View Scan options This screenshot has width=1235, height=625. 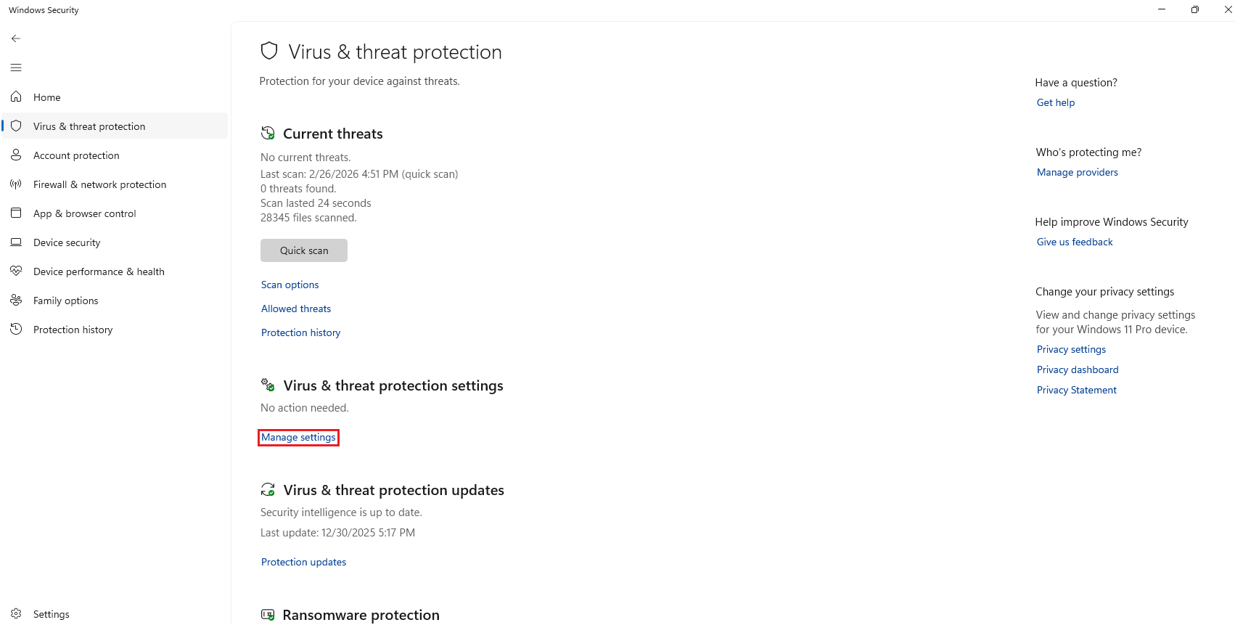point(290,284)
